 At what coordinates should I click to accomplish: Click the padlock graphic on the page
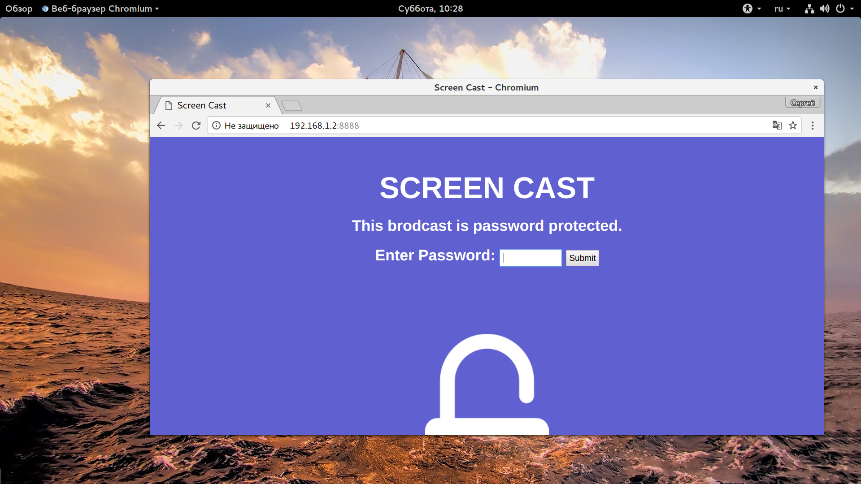[x=487, y=384]
